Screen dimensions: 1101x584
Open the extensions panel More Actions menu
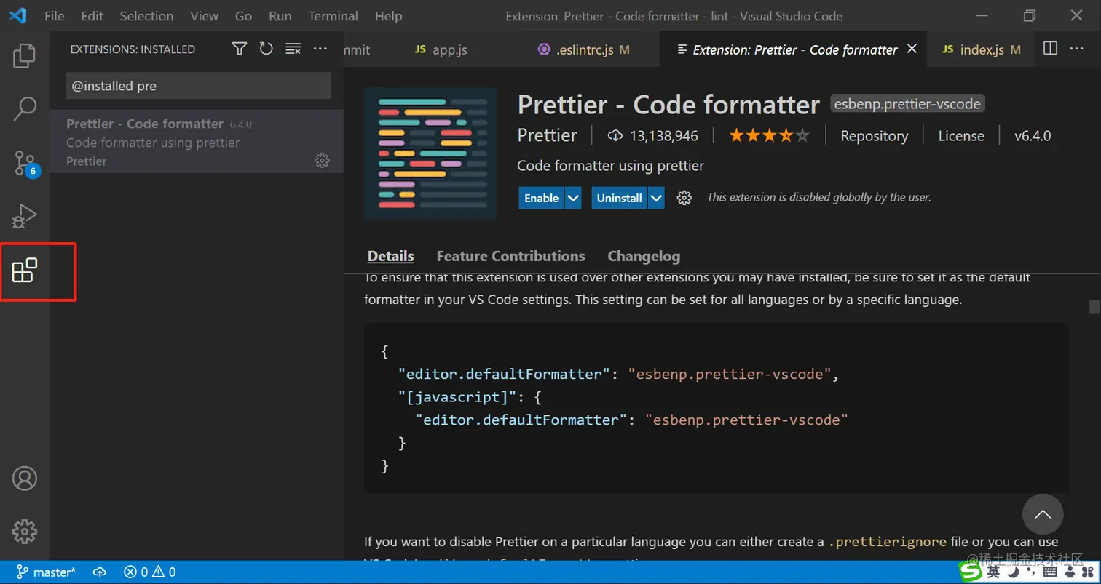(x=320, y=49)
